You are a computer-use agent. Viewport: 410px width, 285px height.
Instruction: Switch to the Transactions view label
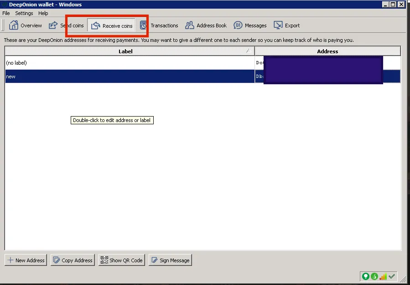pyautogui.click(x=164, y=25)
